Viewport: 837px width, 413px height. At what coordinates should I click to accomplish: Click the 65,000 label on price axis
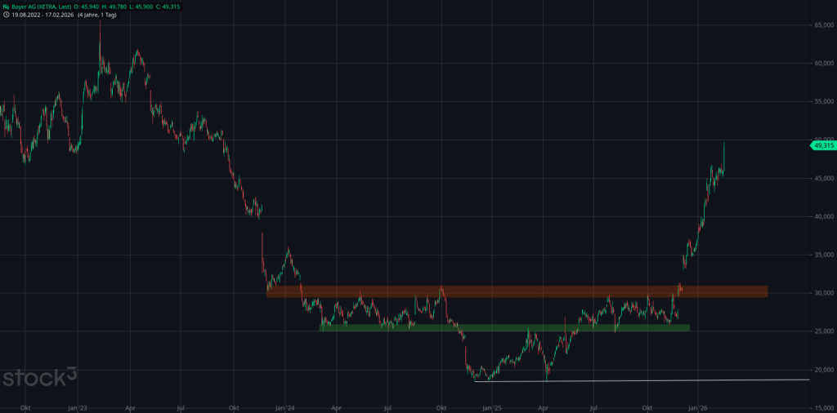(822, 25)
